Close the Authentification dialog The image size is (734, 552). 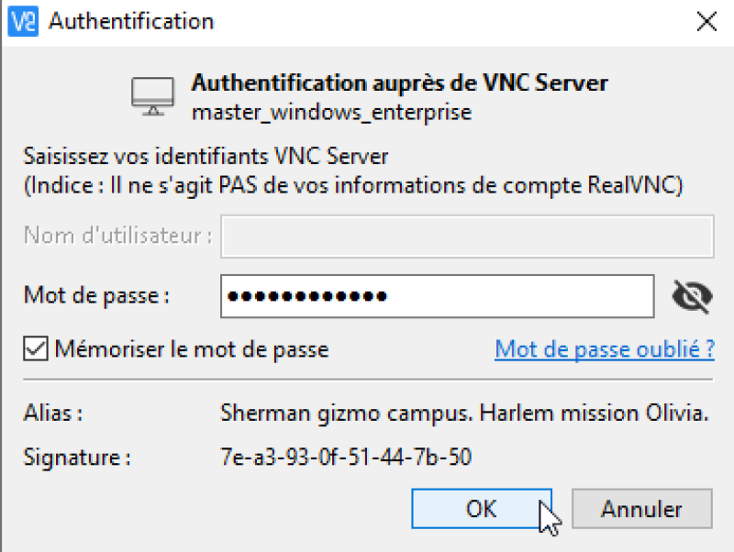(x=706, y=21)
